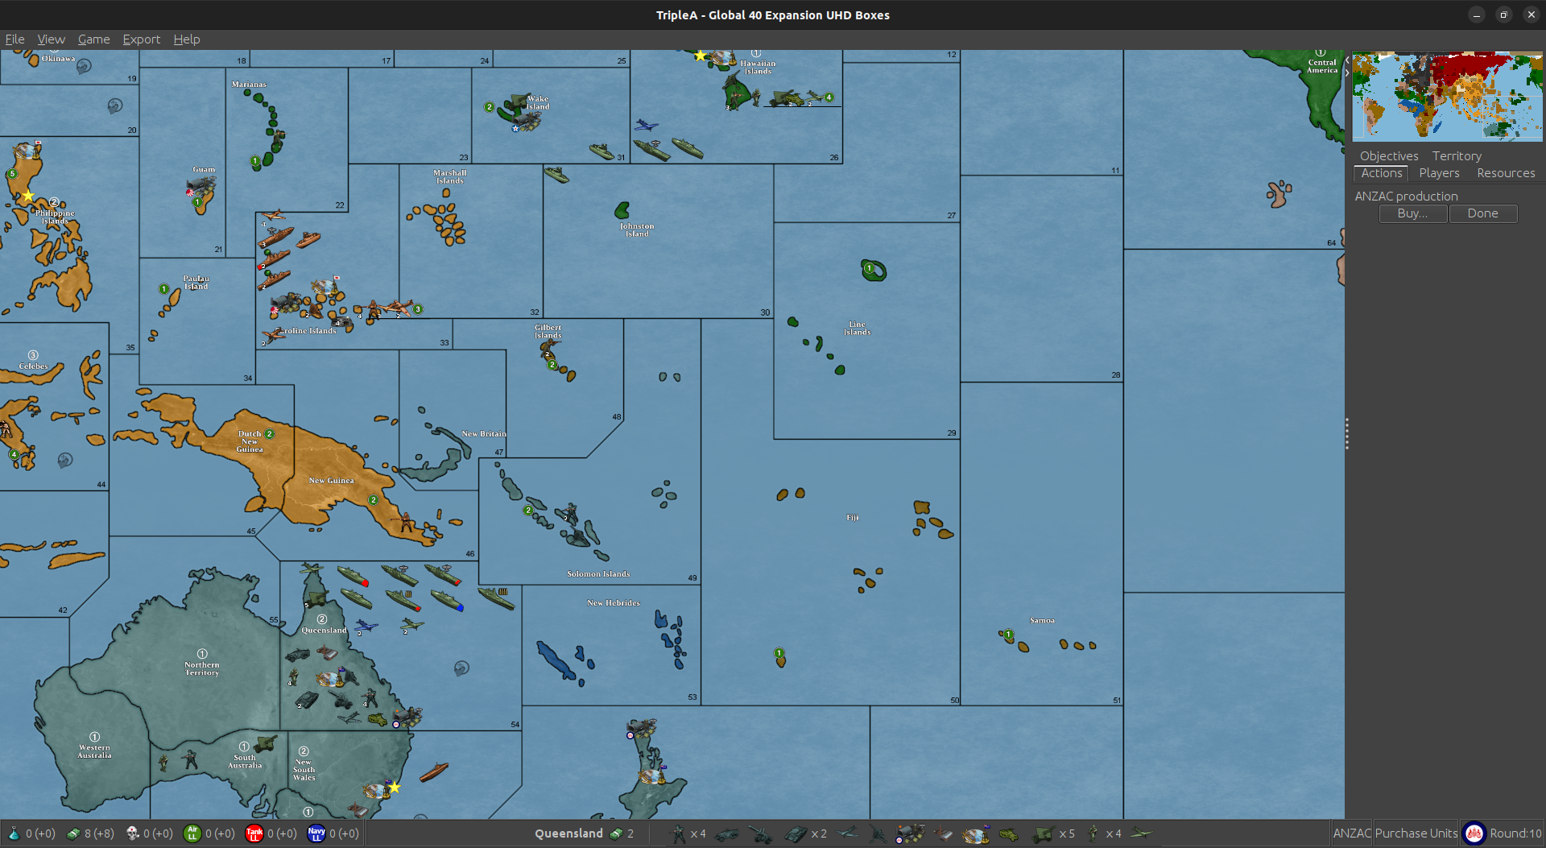Switch to the Players tab
This screenshot has height=848, width=1546.
click(x=1439, y=173)
